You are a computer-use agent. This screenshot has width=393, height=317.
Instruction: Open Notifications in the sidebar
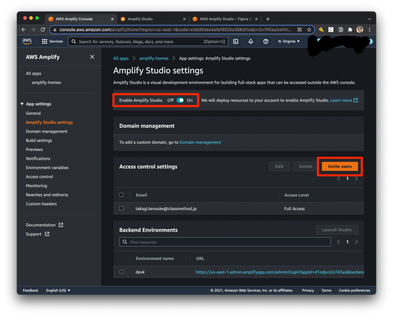click(38, 158)
